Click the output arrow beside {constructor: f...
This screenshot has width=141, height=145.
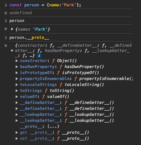point(6,46)
